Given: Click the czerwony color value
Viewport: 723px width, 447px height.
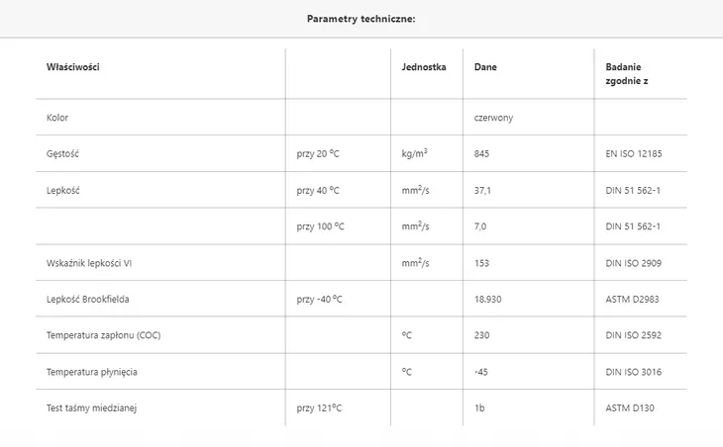Looking at the screenshot, I should coord(493,118).
